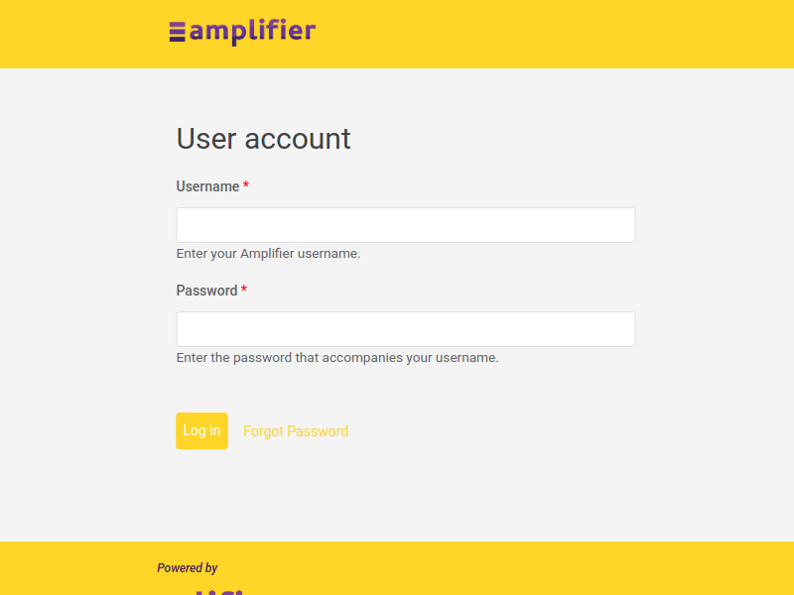Viewport: 794px width, 595px height.
Task: Focus the Password text field
Action: (x=405, y=329)
